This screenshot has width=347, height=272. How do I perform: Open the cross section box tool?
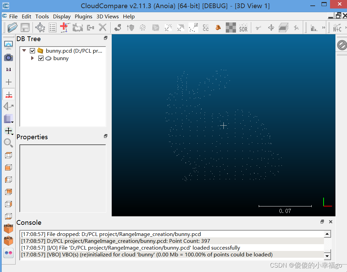[x=284, y=28]
